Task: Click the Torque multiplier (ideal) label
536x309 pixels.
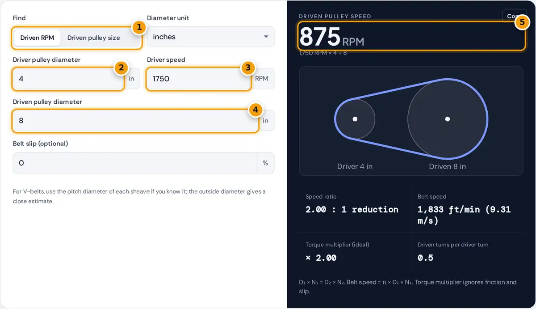Action: (337, 245)
